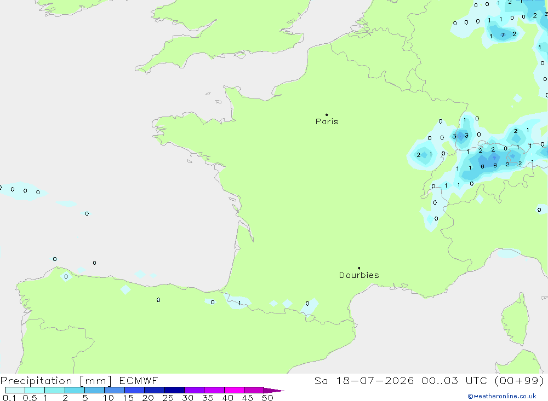Select the 1–2 mm legend swatch
This screenshot has width=548, height=401.
(55, 390)
